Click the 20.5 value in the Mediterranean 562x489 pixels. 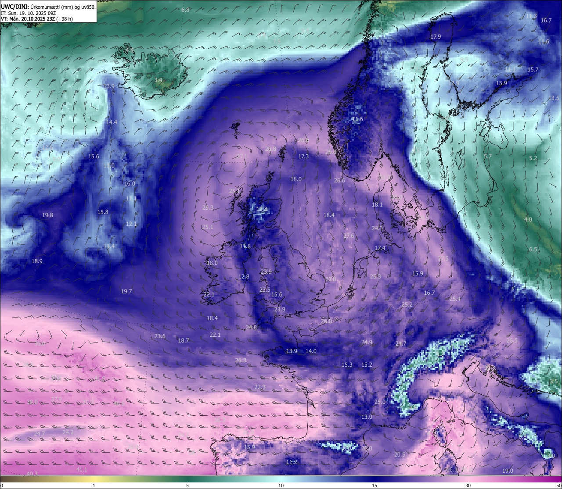point(400,455)
